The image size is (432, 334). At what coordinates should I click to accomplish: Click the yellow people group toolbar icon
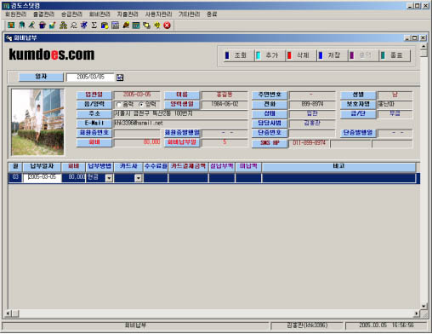point(63,26)
